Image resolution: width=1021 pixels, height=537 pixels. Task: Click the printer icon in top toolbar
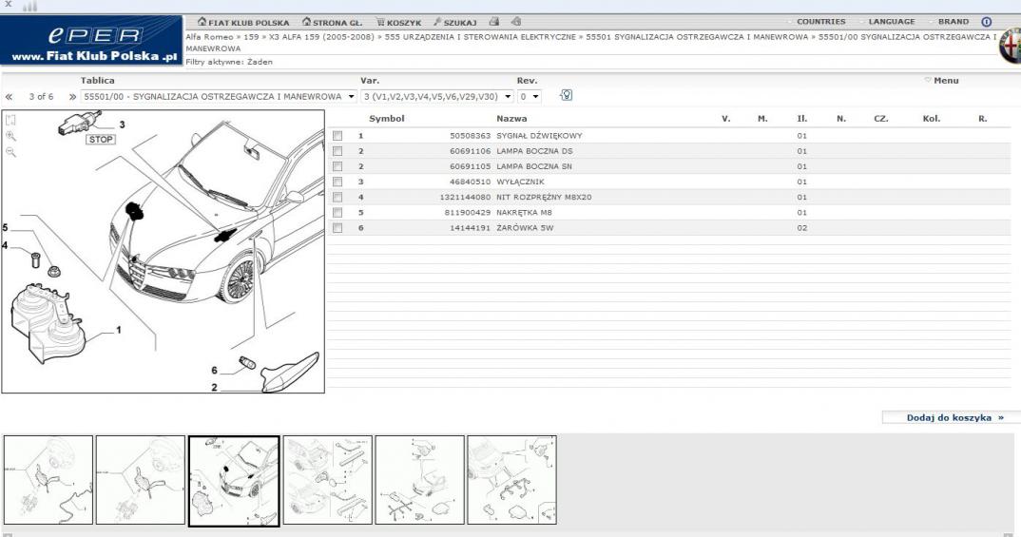494,22
